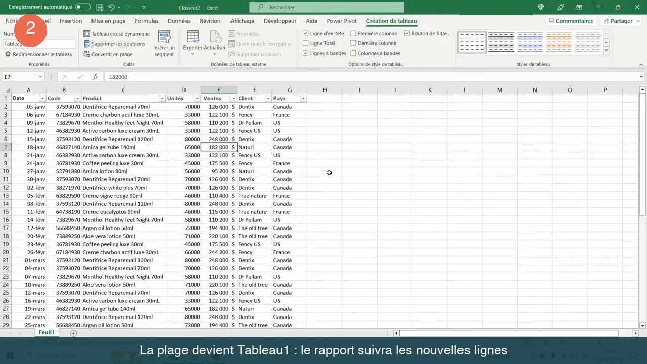Enable Première colonne checkbox
This screenshot has width=647, height=364.
tap(353, 34)
